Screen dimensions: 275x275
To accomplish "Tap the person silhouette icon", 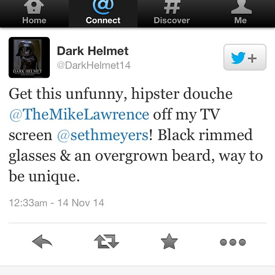I will 241,7.
